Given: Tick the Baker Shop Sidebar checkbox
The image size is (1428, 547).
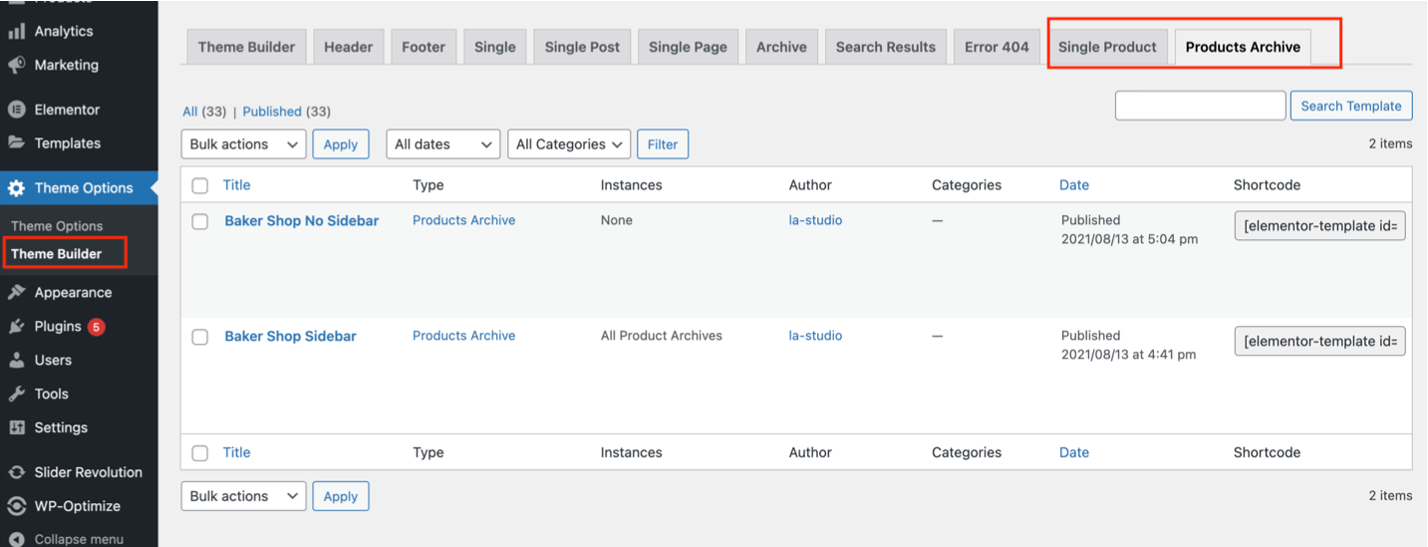Looking at the screenshot, I should click(x=200, y=337).
